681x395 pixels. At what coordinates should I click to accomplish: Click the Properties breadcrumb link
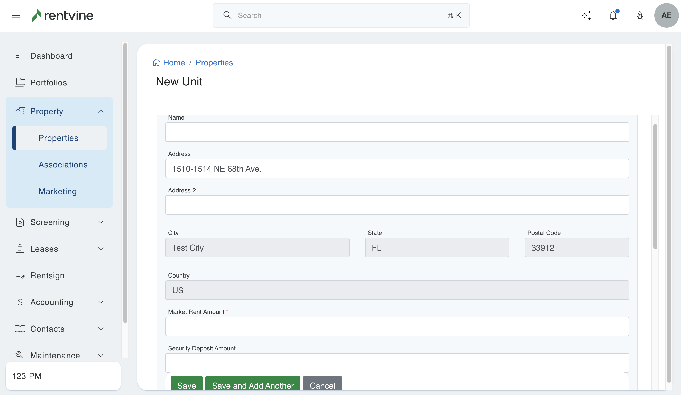(x=214, y=63)
